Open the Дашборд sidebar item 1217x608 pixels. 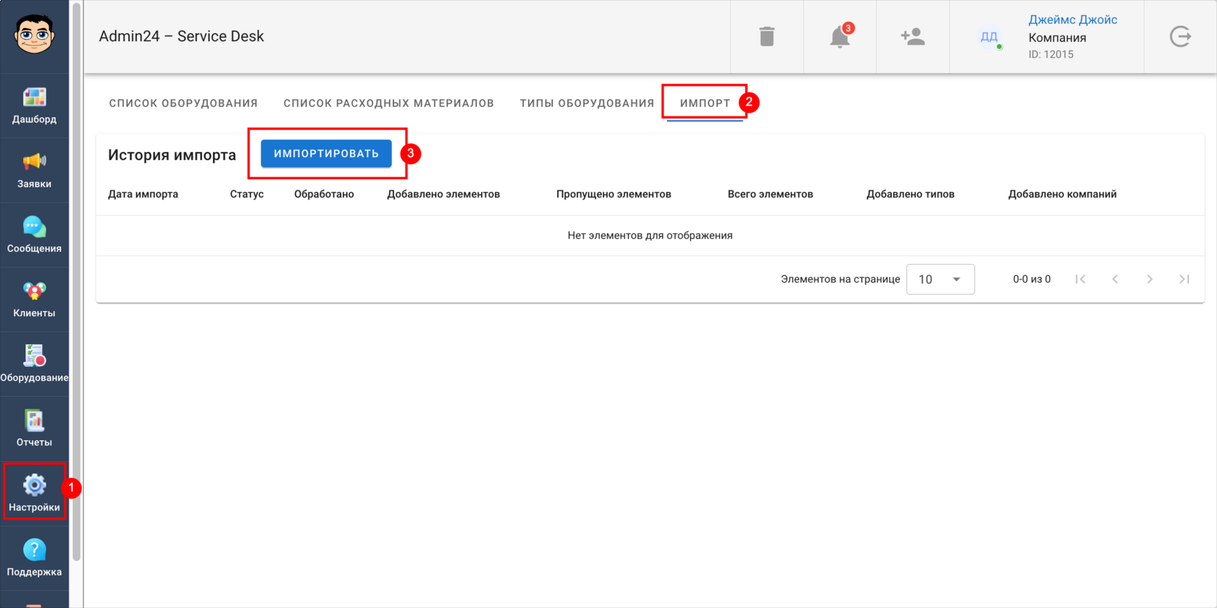point(34,106)
